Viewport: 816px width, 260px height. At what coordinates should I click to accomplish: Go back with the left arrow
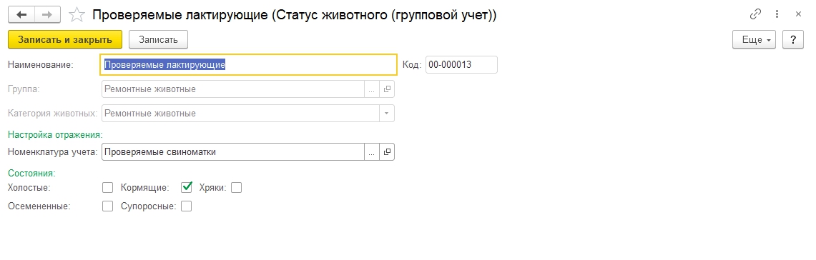click(x=22, y=14)
